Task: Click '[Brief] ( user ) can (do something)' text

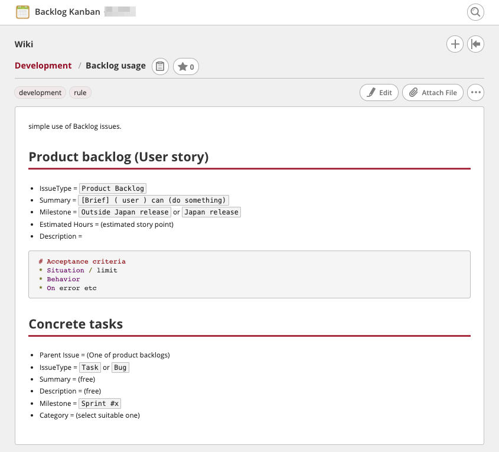Action: coord(154,200)
